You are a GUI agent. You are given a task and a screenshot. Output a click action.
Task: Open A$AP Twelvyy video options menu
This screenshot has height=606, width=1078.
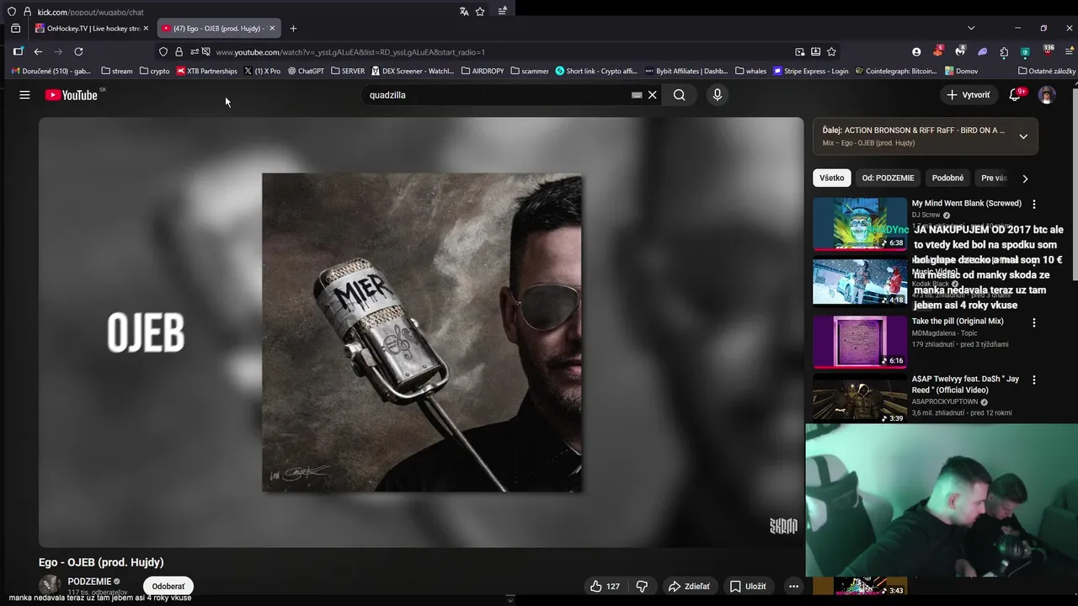pyautogui.click(x=1034, y=380)
